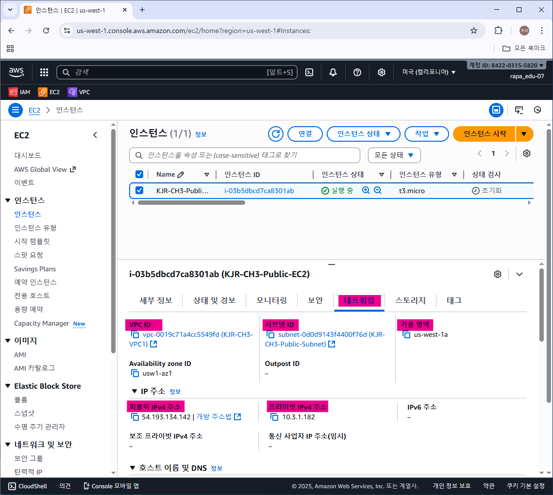The image size is (553, 495).
Task: Switch to the 상태 및 경보 tab
Action: click(214, 300)
